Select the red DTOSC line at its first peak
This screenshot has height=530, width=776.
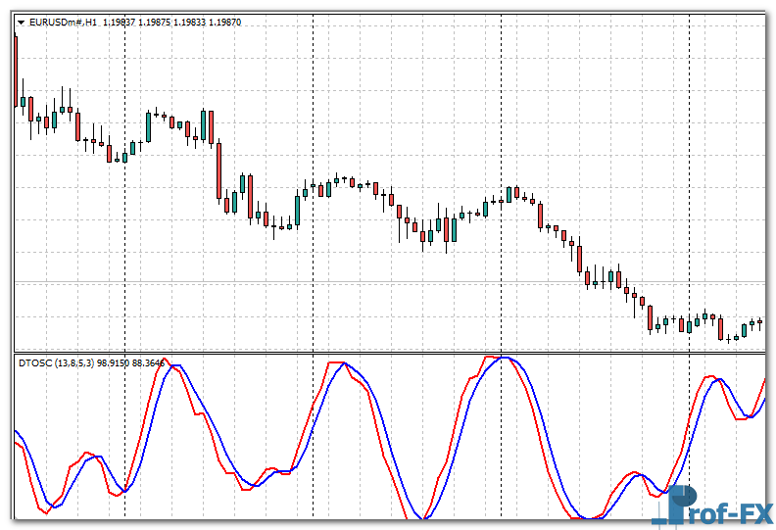[x=170, y=362]
